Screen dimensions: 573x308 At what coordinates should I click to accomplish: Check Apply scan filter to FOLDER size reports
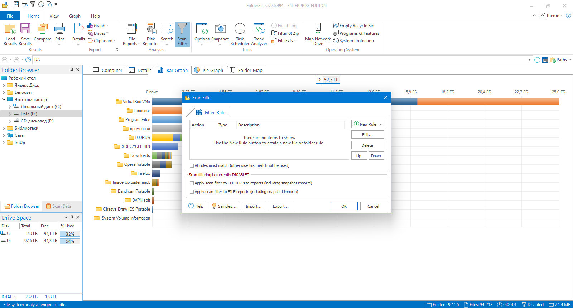192,183
